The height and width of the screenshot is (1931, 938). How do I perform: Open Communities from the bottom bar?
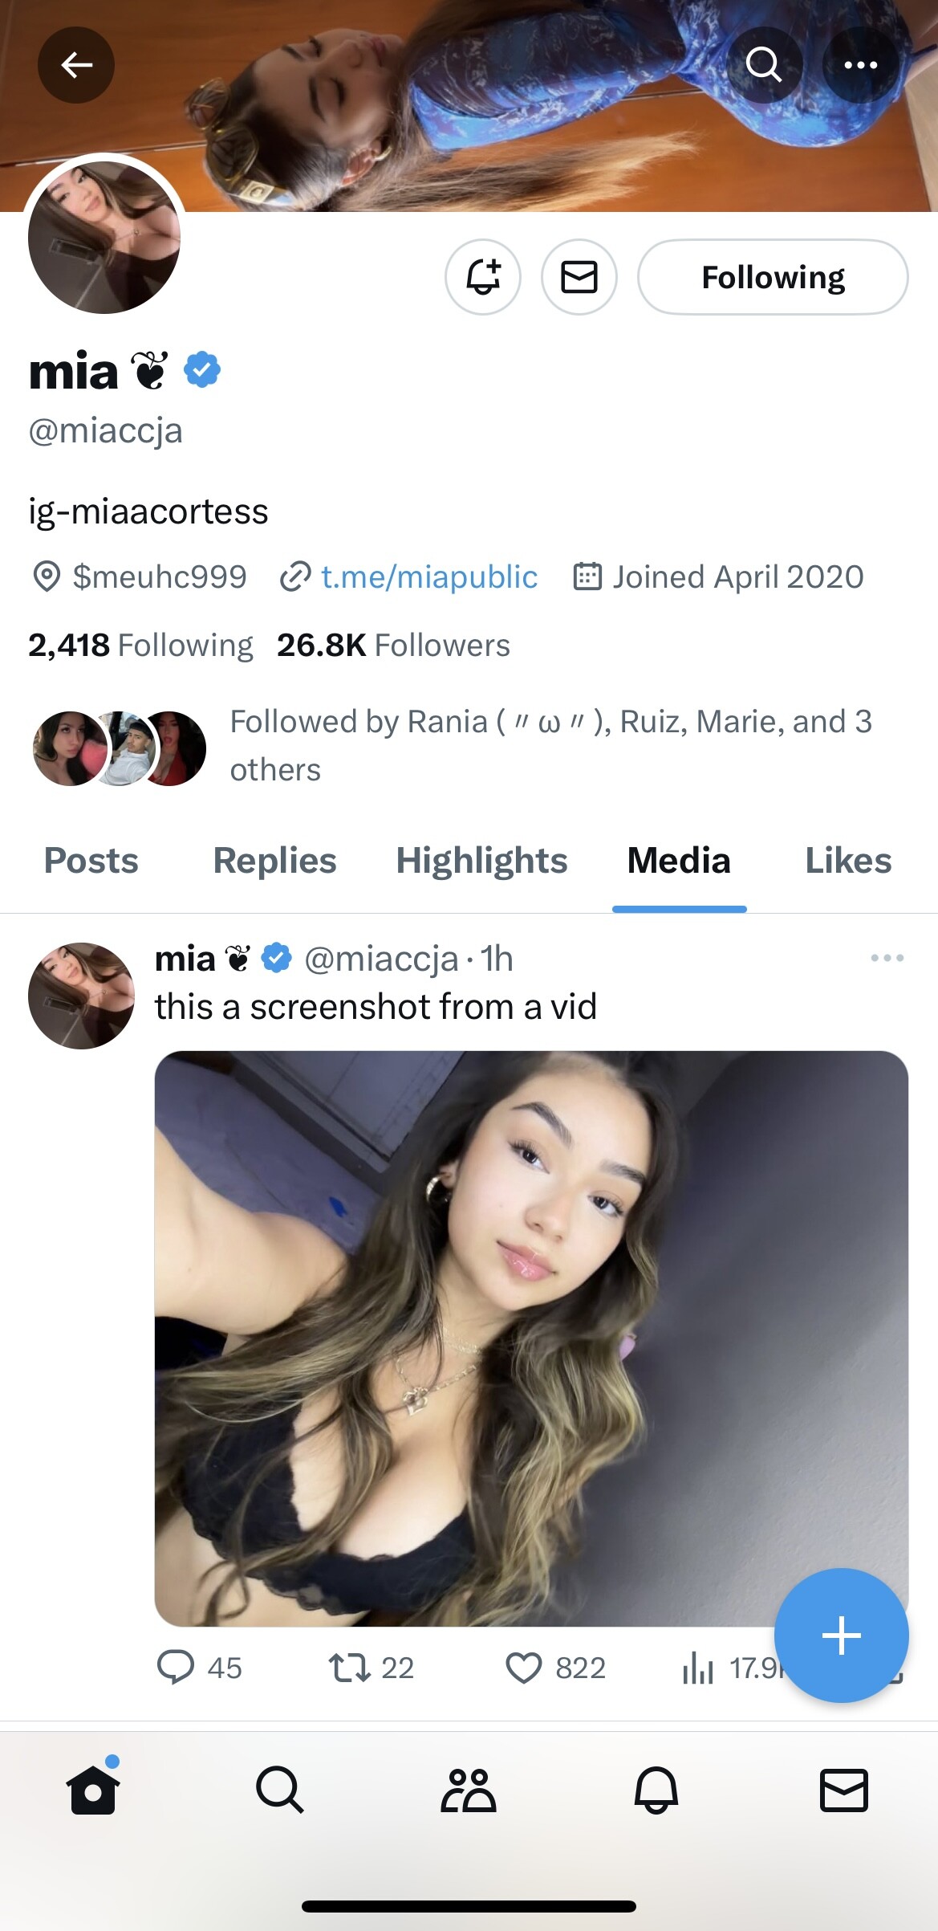(469, 1790)
